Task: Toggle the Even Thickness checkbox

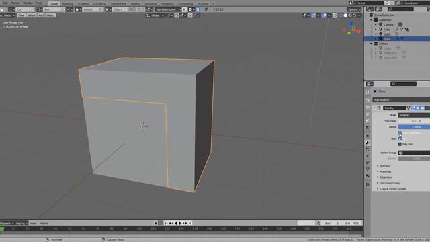Action: pos(400,133)
